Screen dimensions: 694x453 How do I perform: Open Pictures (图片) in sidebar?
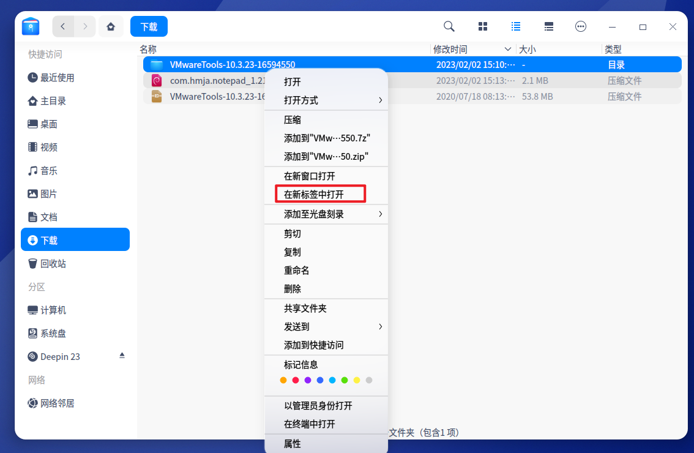[x=75, y=194]
